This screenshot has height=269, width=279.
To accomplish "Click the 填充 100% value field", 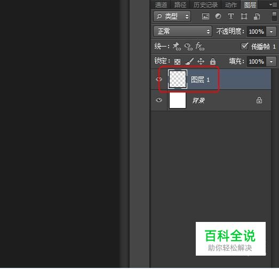I will (x=256, y=62).
